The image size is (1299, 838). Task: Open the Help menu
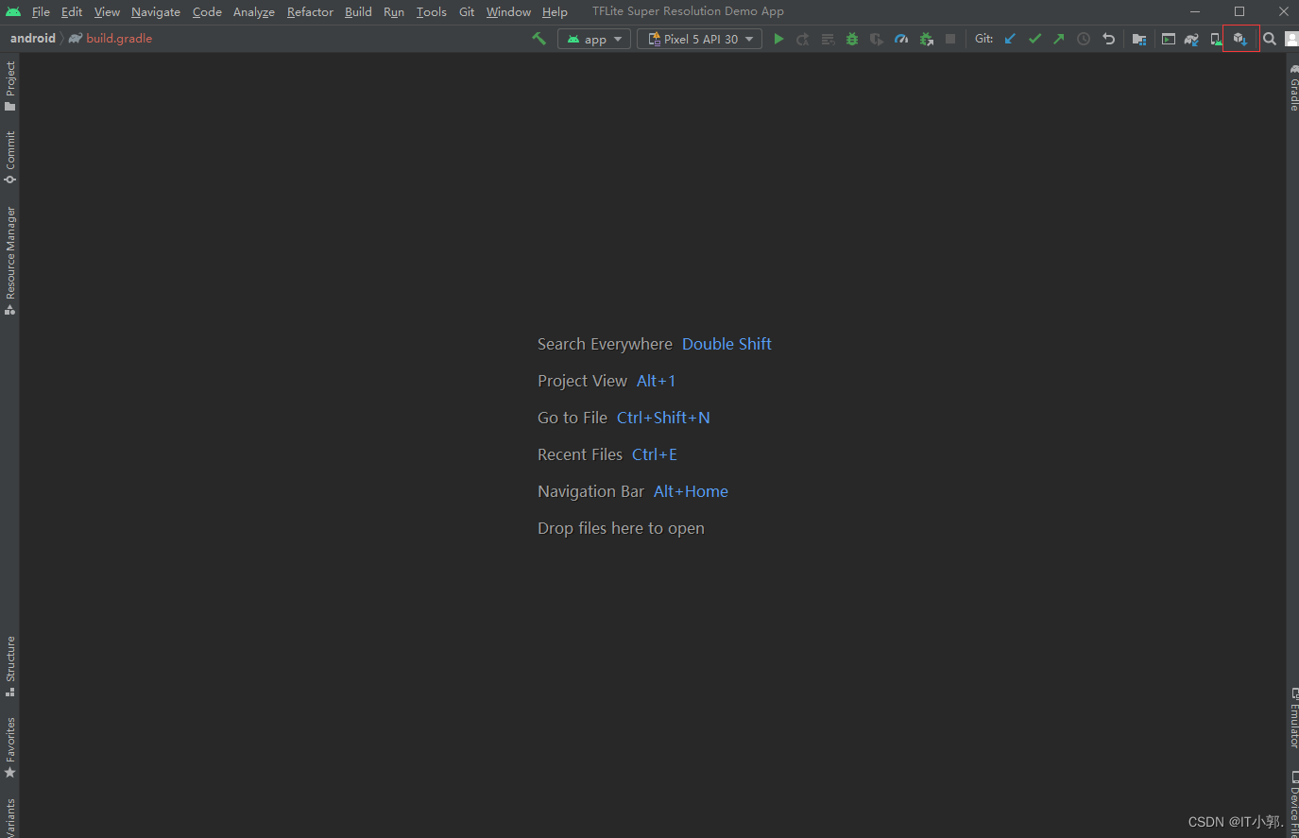coord(555,12)
